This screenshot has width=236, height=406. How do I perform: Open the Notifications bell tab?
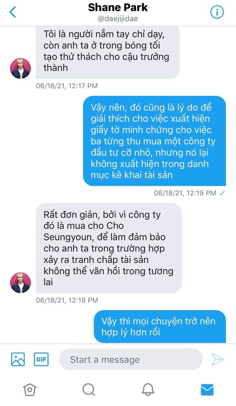(x=148, y=390)
